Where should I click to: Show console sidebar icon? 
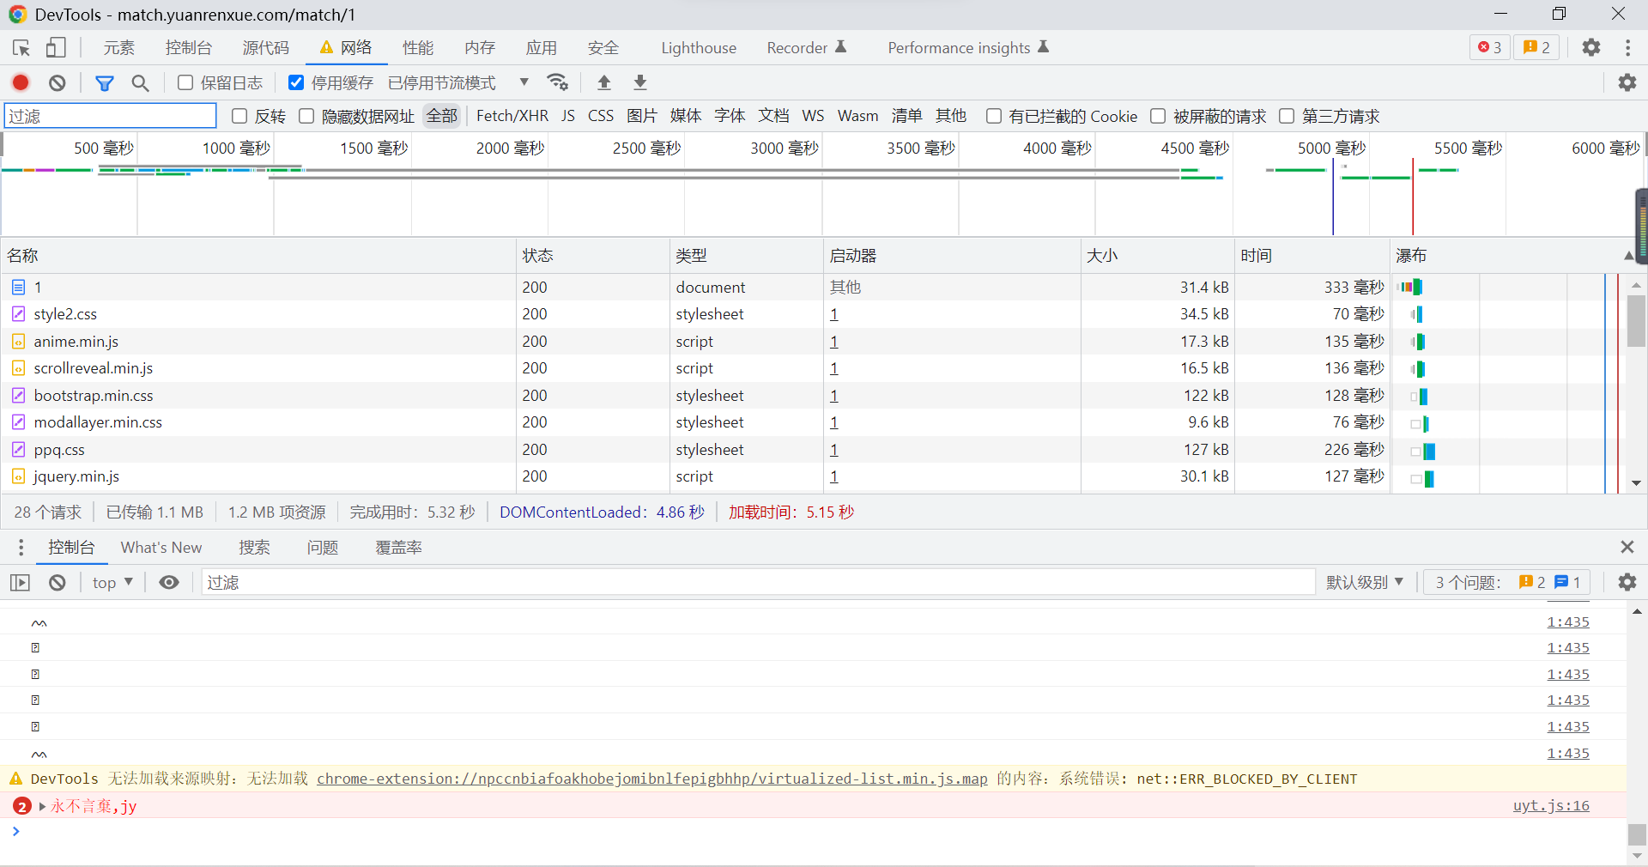(20, 583)
